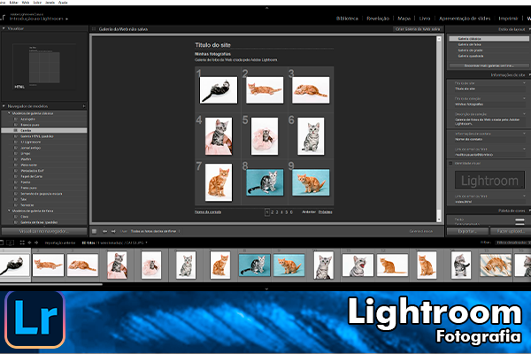Screen dimensions: 531x354
Task: Switch to the Livro module
Action: pos(425,19)
